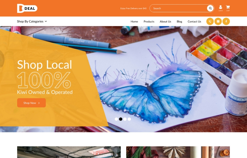Open the Facebook social icon
Image resolution: width=247 pixels, height=158 pixels.
pyautogui.click(x=226, y=21)
